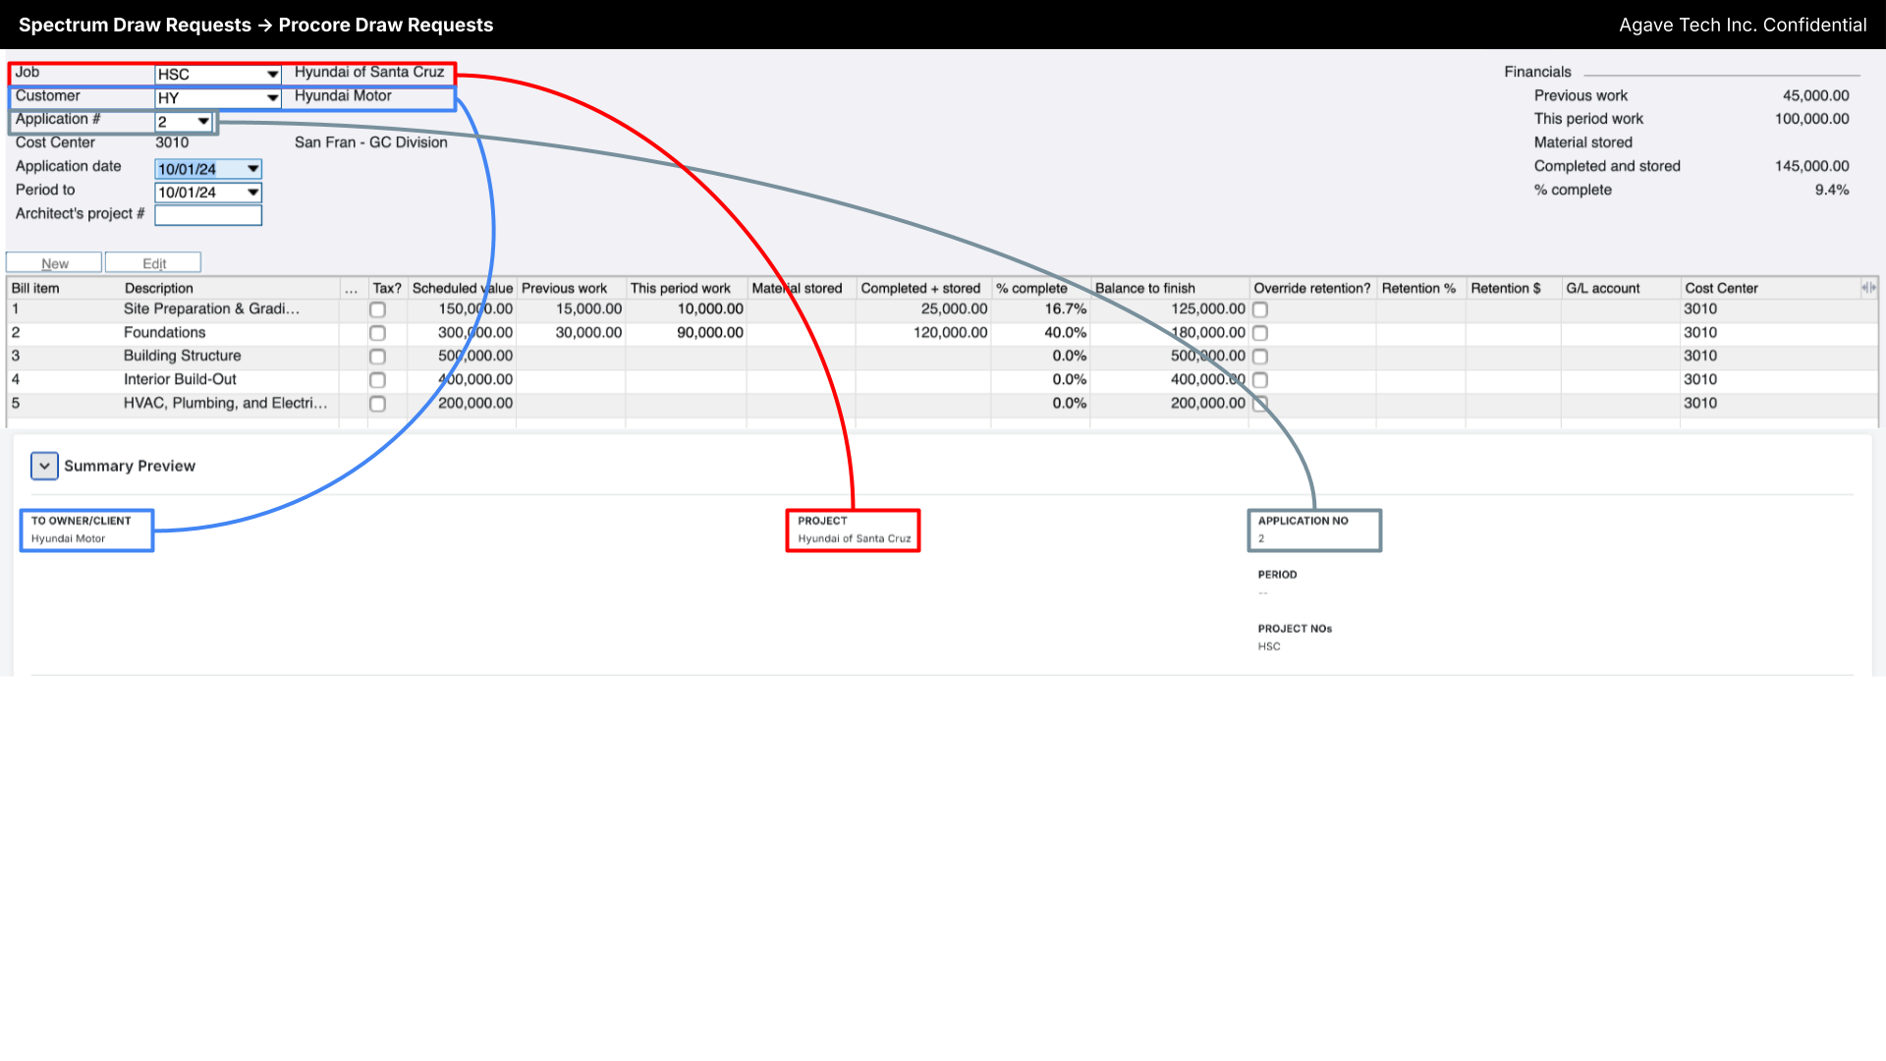Screen dimensions: 1886x1061
Task: Toggle Tax checkbox for Site Preparation row
Action: 377,309
